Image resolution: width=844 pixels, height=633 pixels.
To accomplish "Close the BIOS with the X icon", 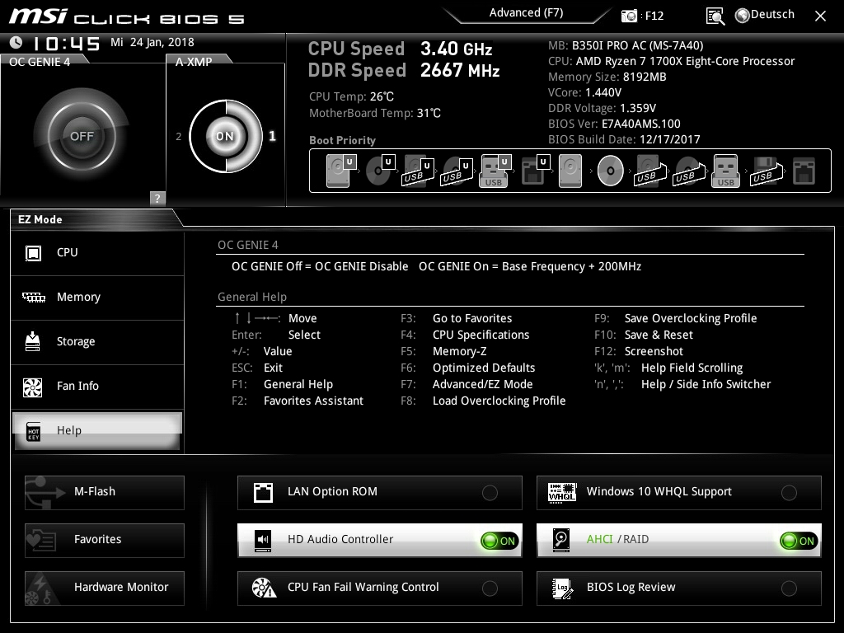I will 820,16.
